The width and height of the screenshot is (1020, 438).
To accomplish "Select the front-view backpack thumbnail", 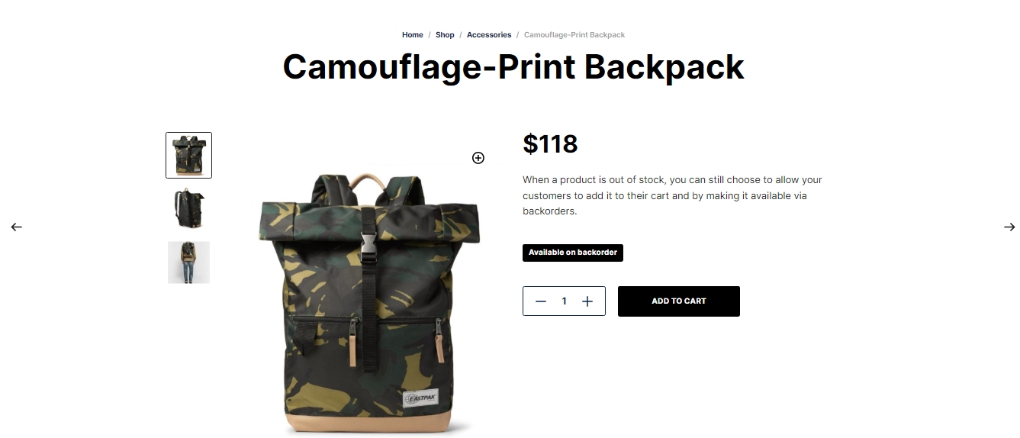I will [188, 156].
